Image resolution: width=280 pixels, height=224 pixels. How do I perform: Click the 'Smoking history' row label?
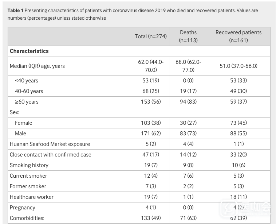click(x=29, y=165)
